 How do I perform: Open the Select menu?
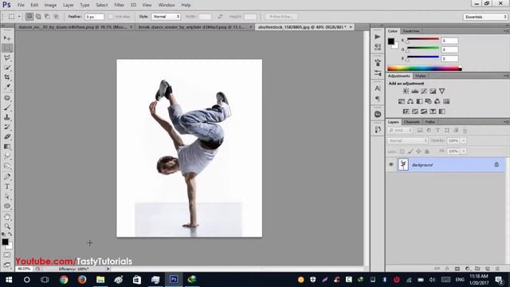101,5
